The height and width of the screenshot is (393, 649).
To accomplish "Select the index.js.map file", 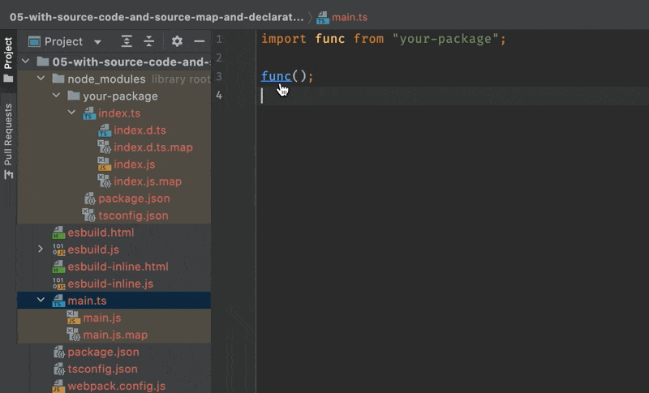I will click(148, 182).
